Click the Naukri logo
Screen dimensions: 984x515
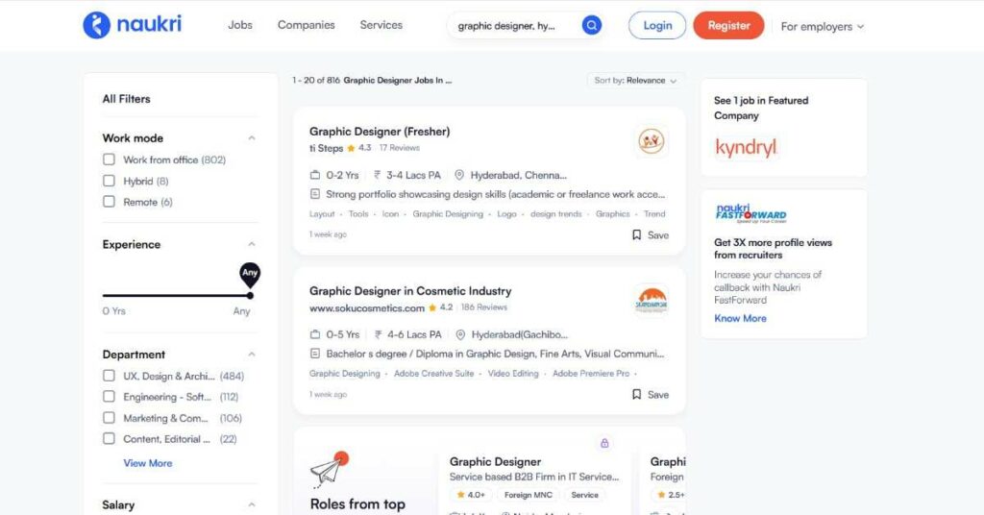(x=133, y=25)
